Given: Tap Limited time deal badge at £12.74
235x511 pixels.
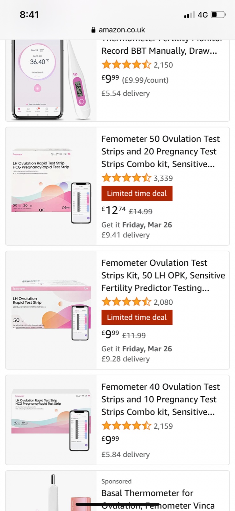Looking at the screenshot, I should point(137,194).
